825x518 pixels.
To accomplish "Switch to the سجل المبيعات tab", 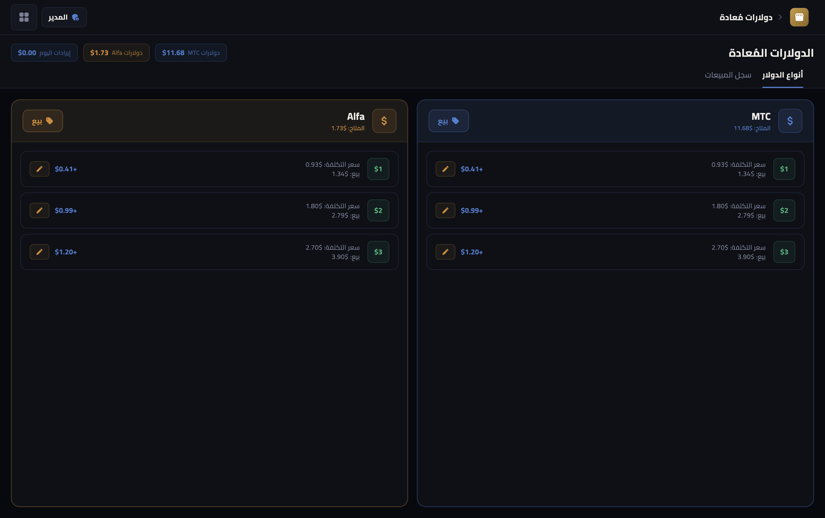I will click(x=728, y=75).
